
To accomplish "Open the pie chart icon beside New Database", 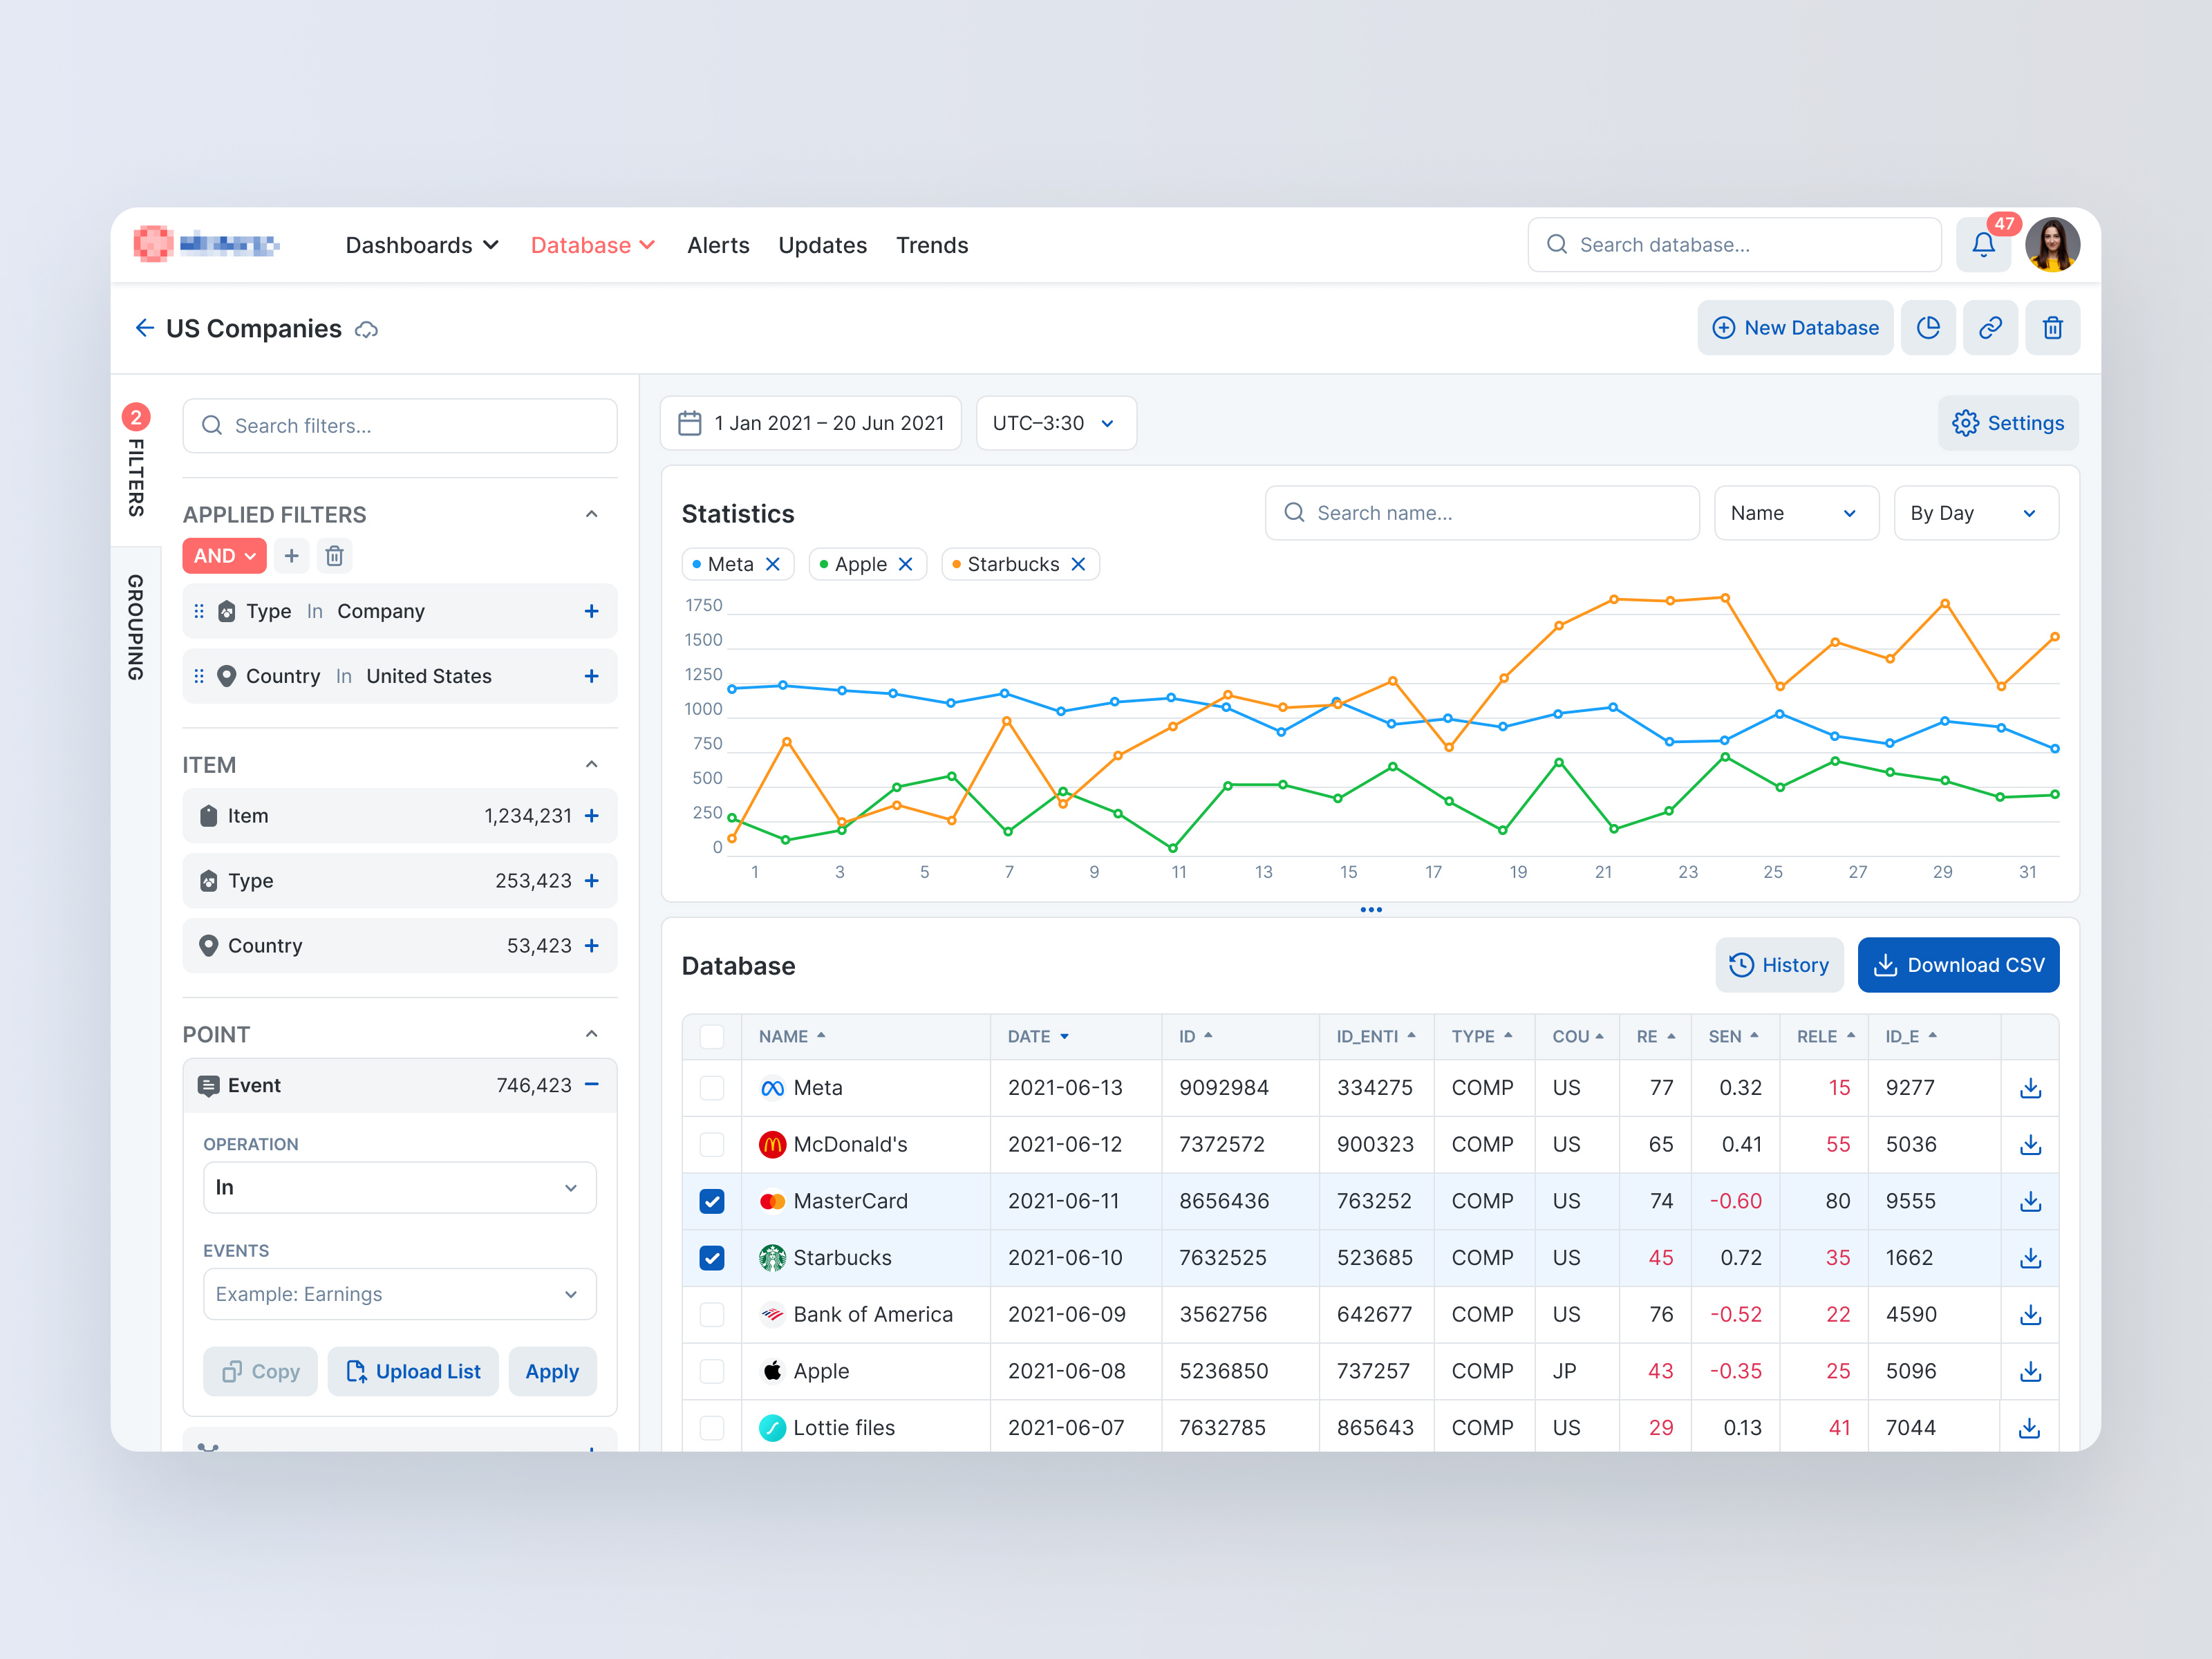I will click(1929, 328).
